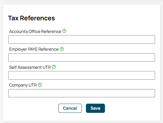Open help for Accounts Office Reference
Image resolution: width=163 pixels, height=123 pixels.
(x=64, y=31)
